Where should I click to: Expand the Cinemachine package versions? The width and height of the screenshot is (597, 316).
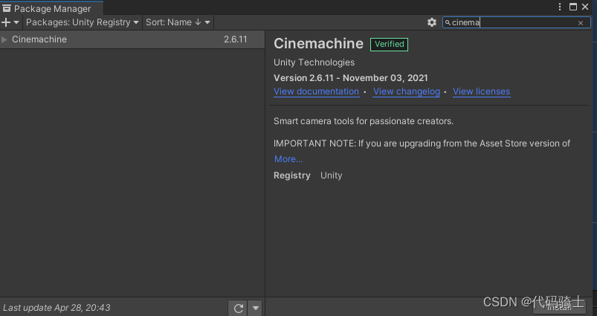5,39
